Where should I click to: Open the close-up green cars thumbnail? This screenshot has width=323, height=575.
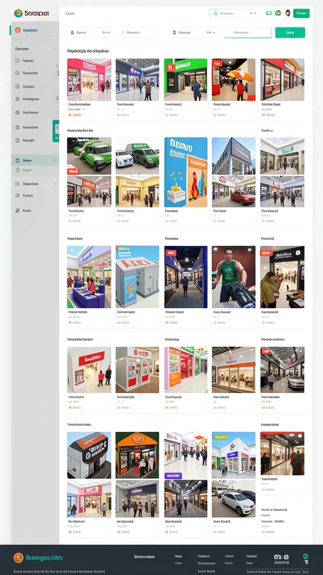[x=89, y=156]
